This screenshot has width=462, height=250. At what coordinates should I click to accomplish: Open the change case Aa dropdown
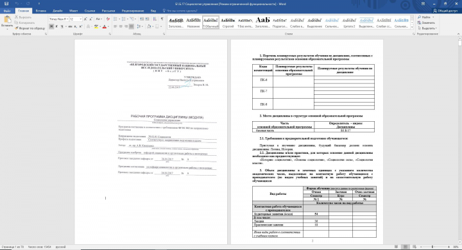pos(99,19)
